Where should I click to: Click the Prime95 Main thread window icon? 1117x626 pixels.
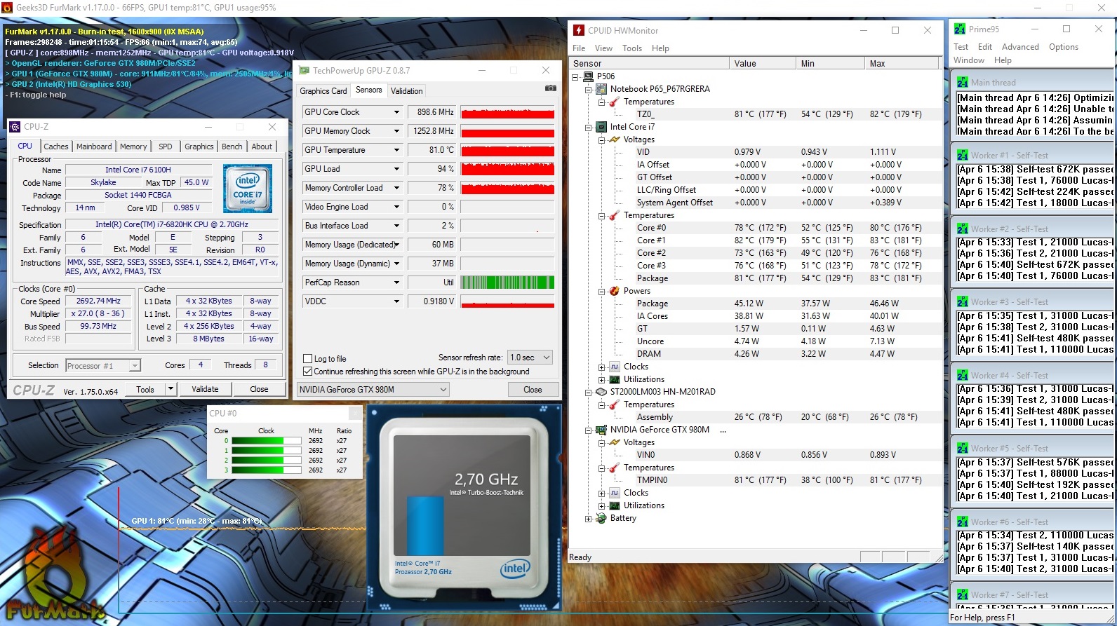pyautogui.click(x=962, y=82)
